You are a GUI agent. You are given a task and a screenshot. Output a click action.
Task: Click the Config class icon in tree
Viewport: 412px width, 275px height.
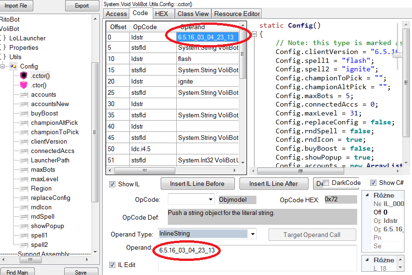point(13,66)
